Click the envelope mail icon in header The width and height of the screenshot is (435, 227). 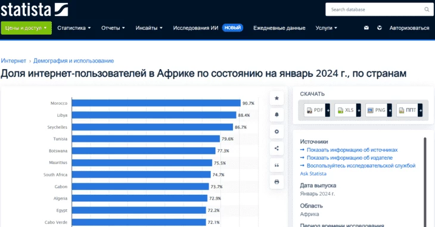click(366, 28)
